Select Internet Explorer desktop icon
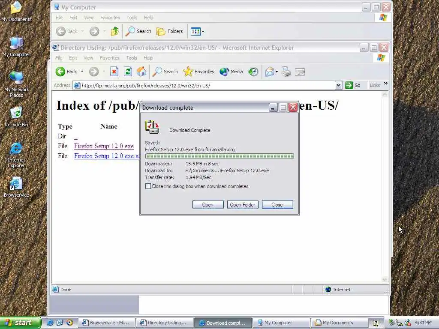This screenshot has width=439, height=329. pos(16,155)
